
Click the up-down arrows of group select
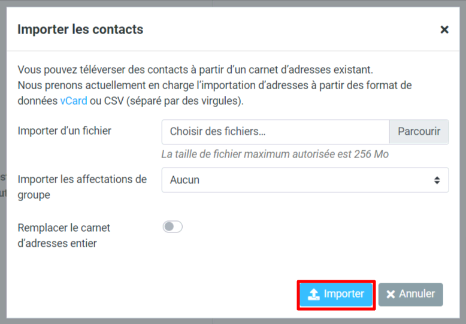tap(437, 180)
